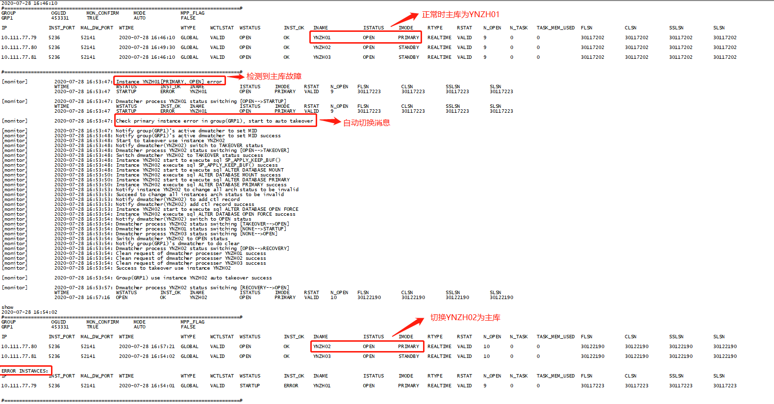Click WTIME 2020-07-28 16:57:16 under the RECOVERY-->OPEN line

82,298
